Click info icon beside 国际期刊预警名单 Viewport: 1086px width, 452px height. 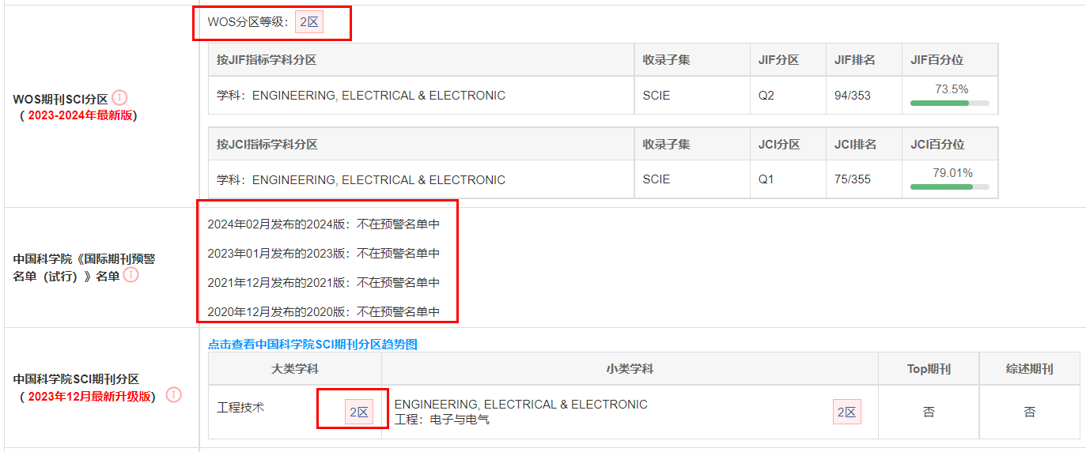131,275
